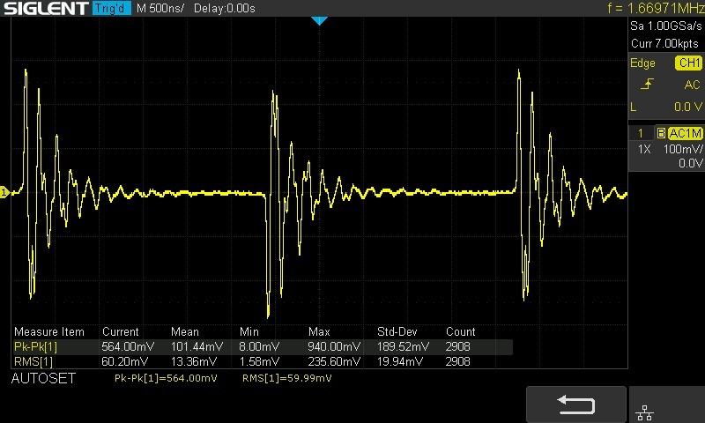Screen dimensions: 705x423
Task: Click the Pk-Pk row count 2908
Action: pos(457,346)
